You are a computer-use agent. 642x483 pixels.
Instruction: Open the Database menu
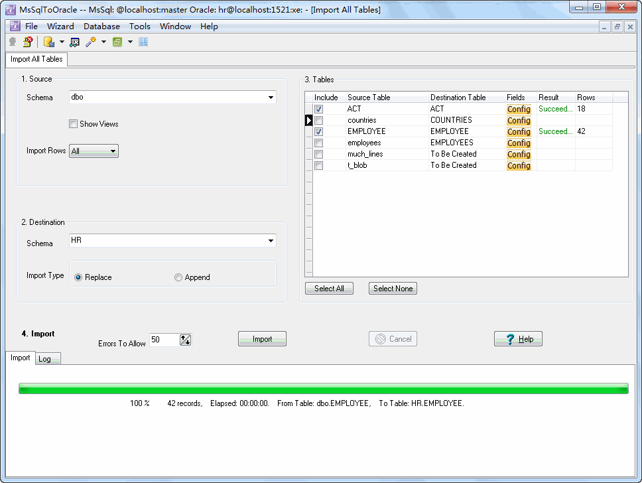[101, 27]
